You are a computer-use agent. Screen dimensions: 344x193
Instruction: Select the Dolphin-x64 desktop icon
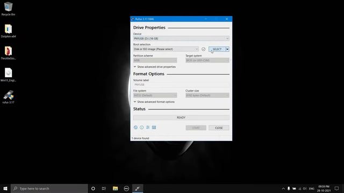pos(9,31)
